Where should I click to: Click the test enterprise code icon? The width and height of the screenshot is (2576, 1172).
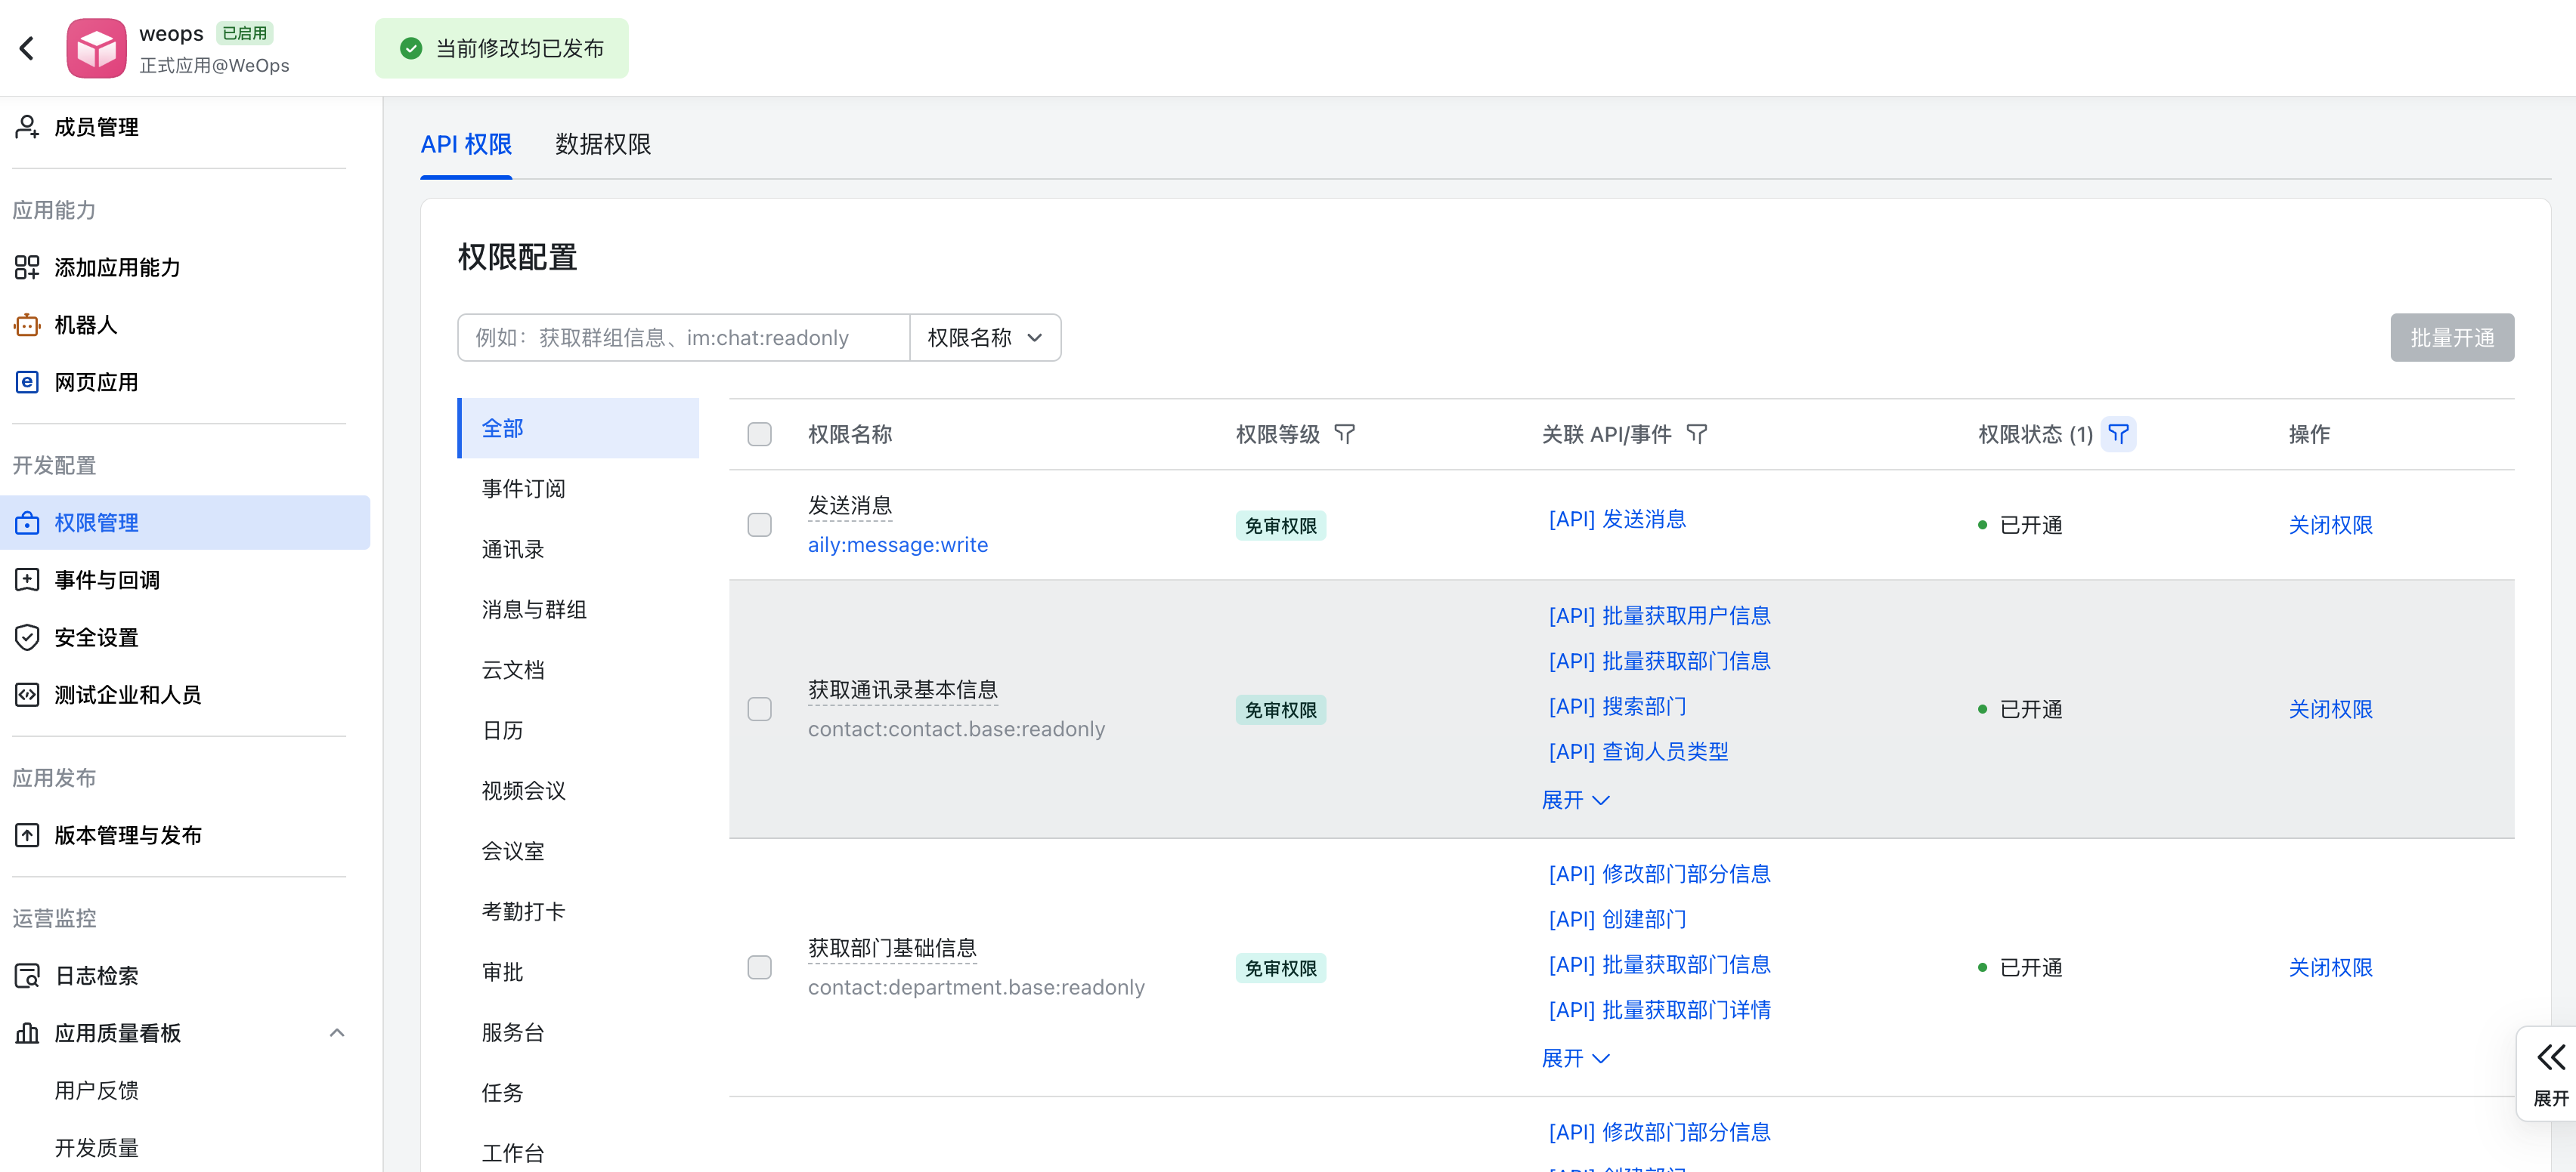point(27,695)
